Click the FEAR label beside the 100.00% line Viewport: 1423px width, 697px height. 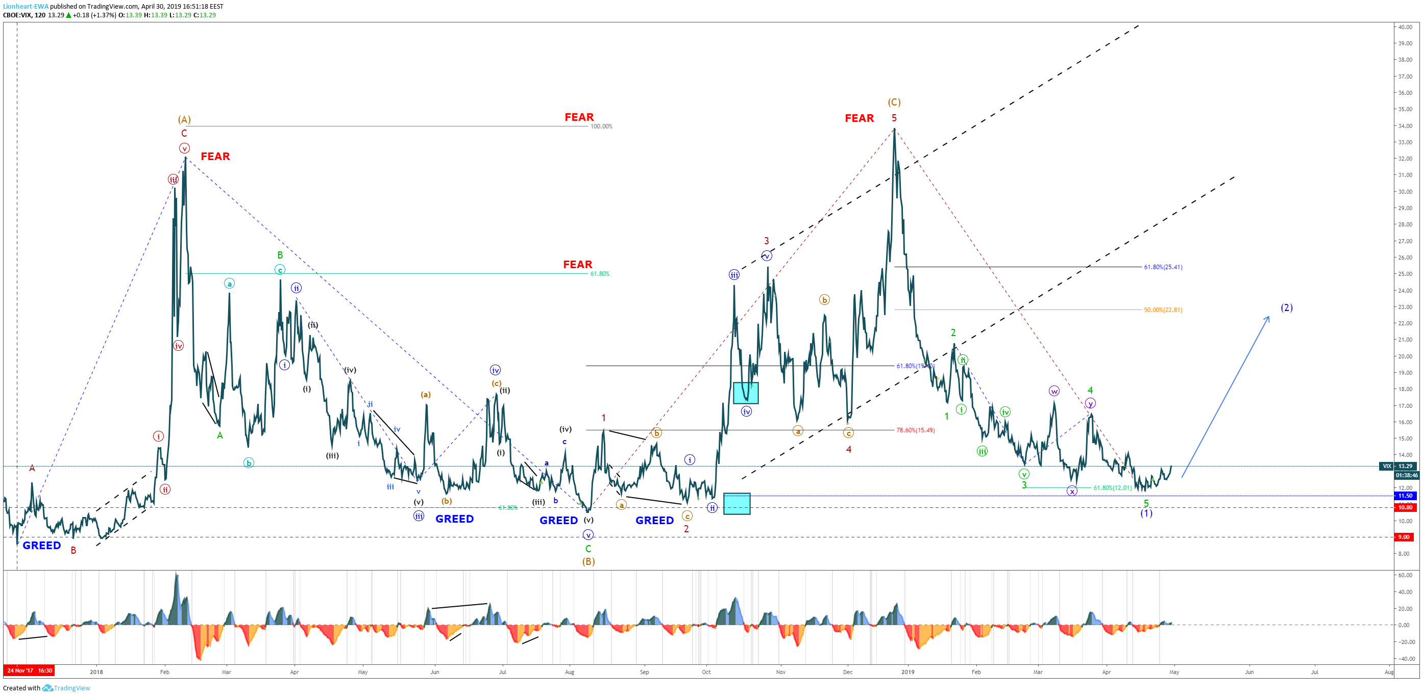click(x=579, y=117)
